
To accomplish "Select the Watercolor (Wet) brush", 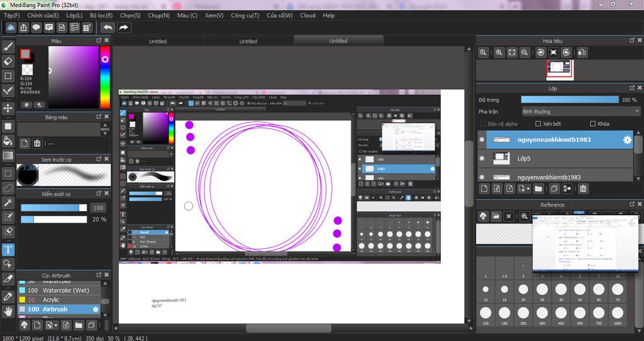I will point(58,290).
